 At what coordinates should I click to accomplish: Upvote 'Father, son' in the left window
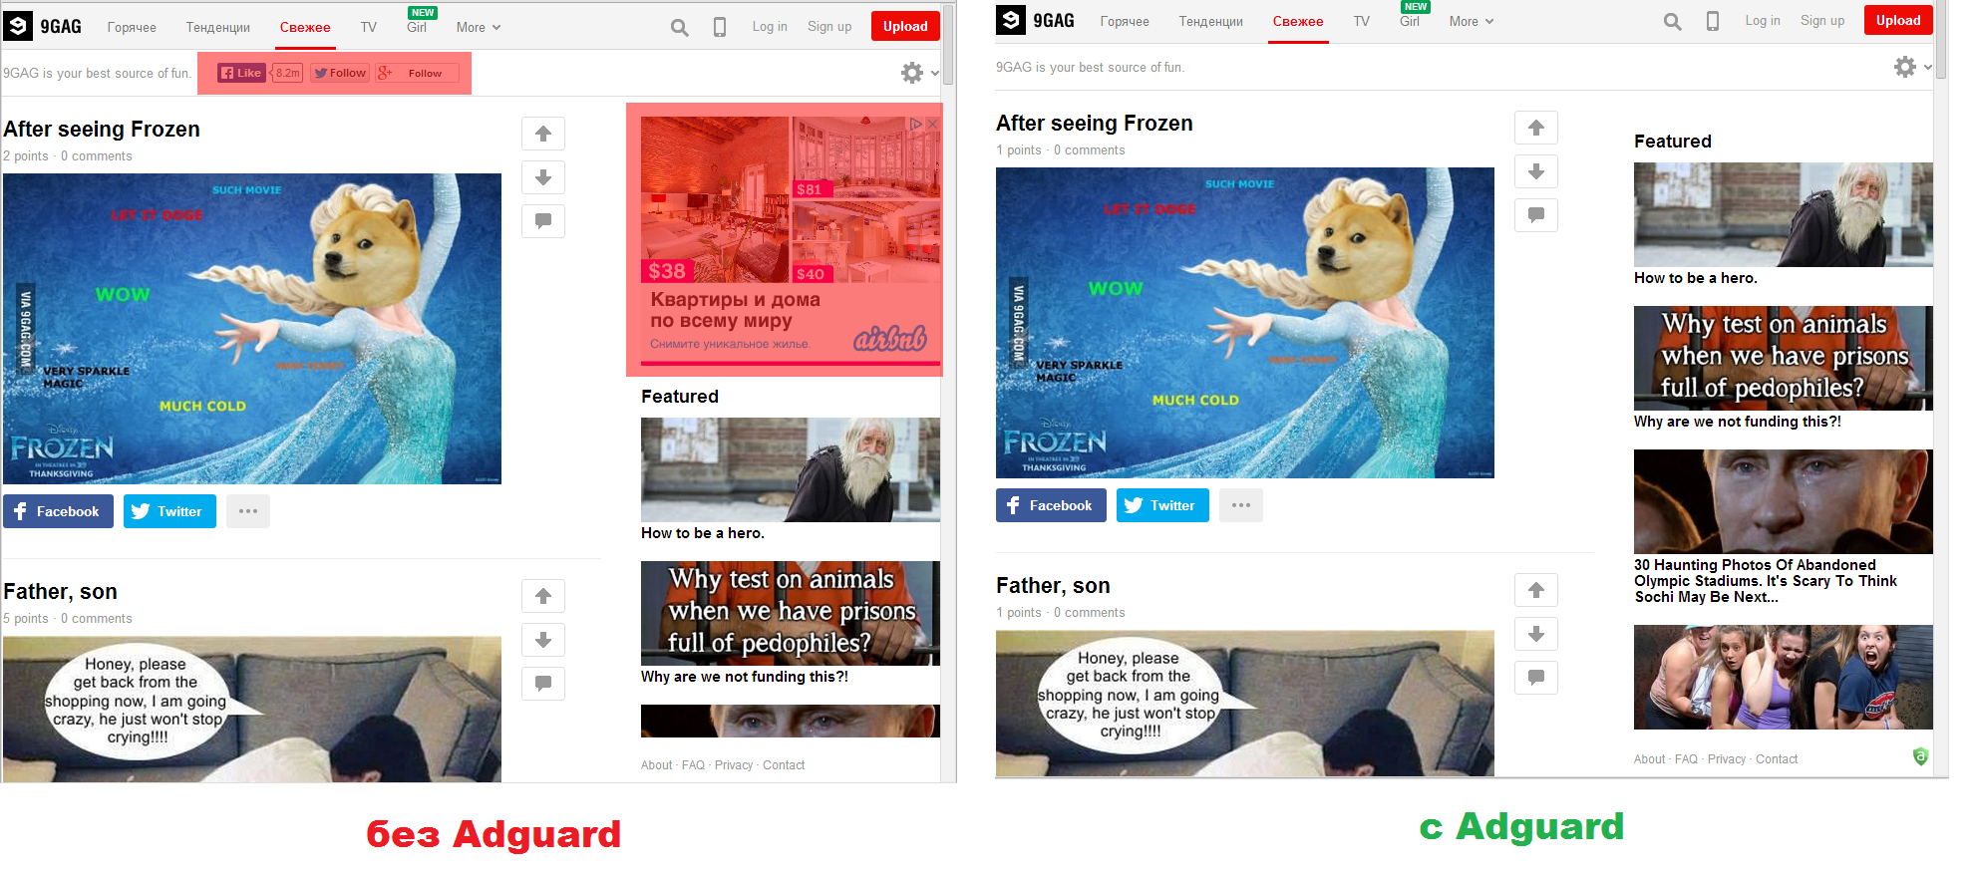[x=543, y=596]
